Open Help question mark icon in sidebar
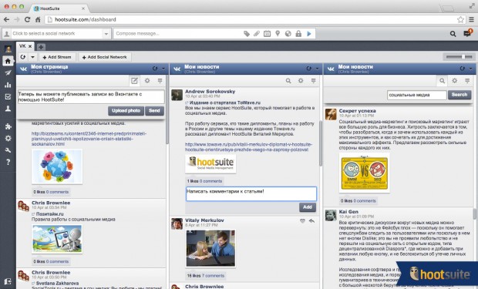Viewport: 478px width, 289px height. click(x=8, y=162)
